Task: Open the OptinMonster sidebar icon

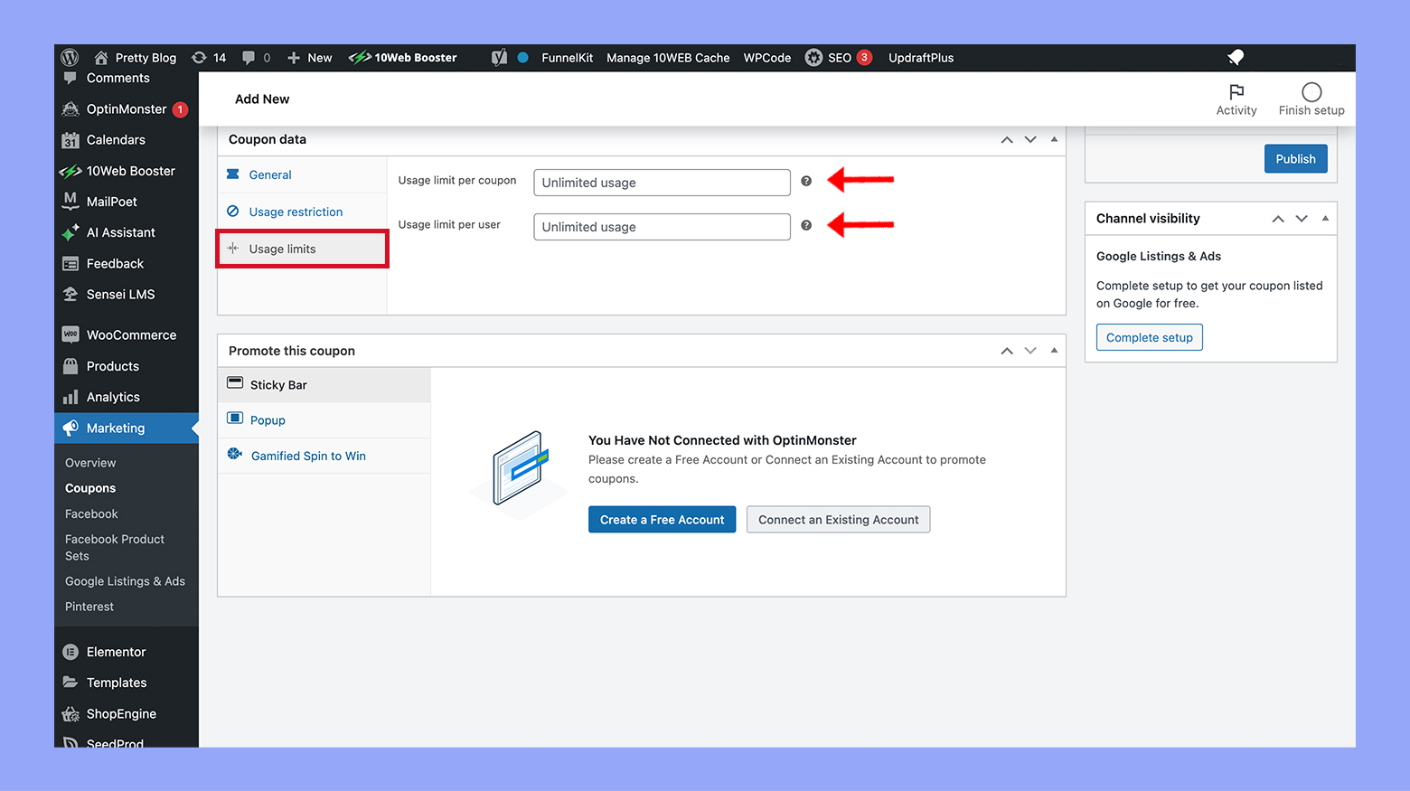Action: click(70, 108)
